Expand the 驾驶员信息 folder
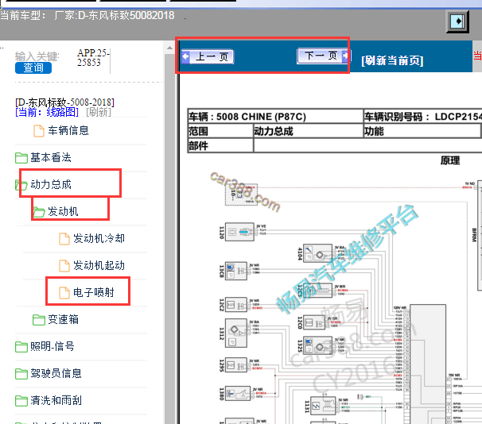Image resolution: width=482 pixels, height=424 pixels. 56,373
